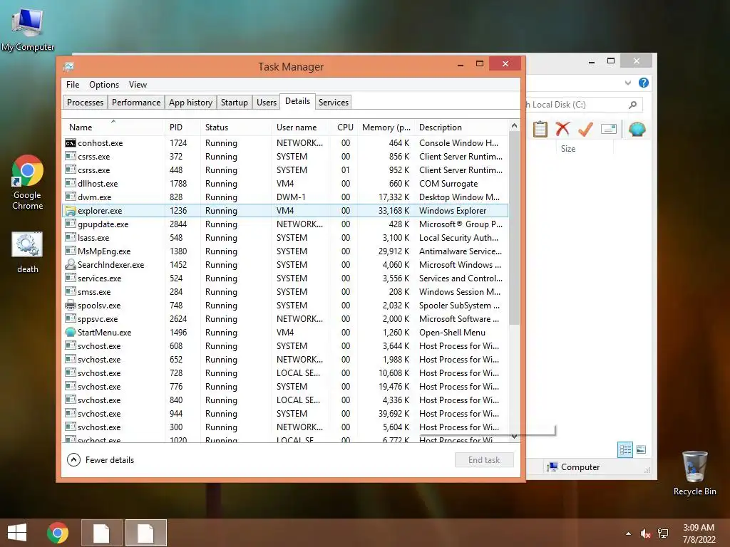Open Chrome from the taskbar
The image size is (730, 547).
coord(58,533)
